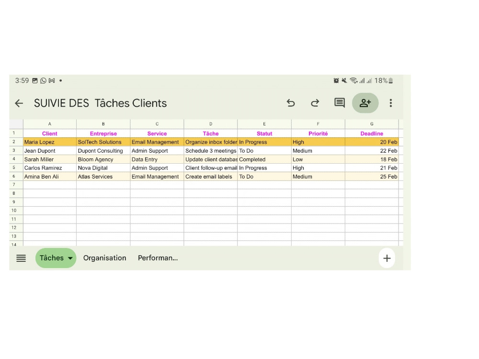Select the Client follow-up email cell
This screenshot has width=479, height=359.
click(x=211, y=168)
